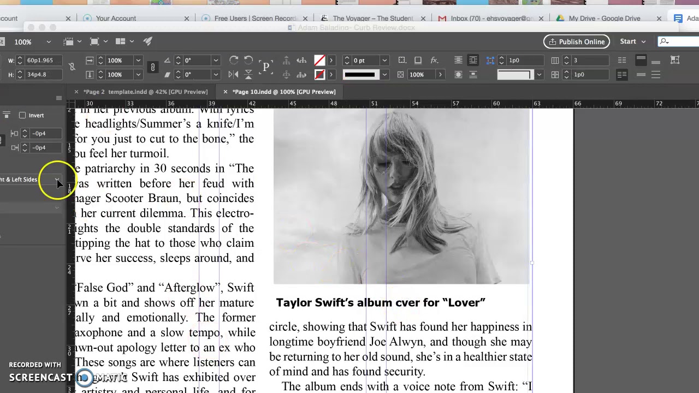
Task: Open the Free Users Screen Recorder browser tab
Action: pos(255,18)
